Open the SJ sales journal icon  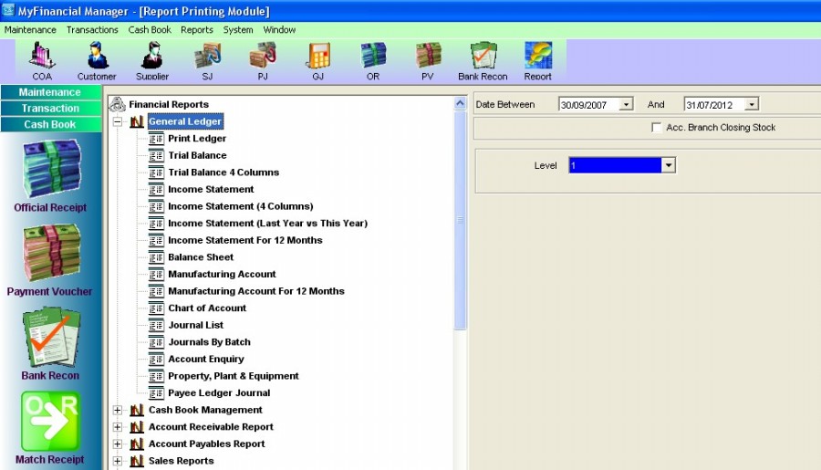point(207,56)
